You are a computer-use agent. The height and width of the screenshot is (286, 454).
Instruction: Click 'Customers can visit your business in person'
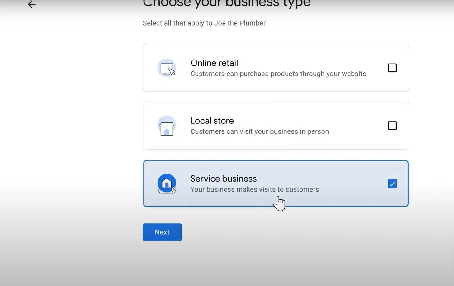(x=259, y=131)
